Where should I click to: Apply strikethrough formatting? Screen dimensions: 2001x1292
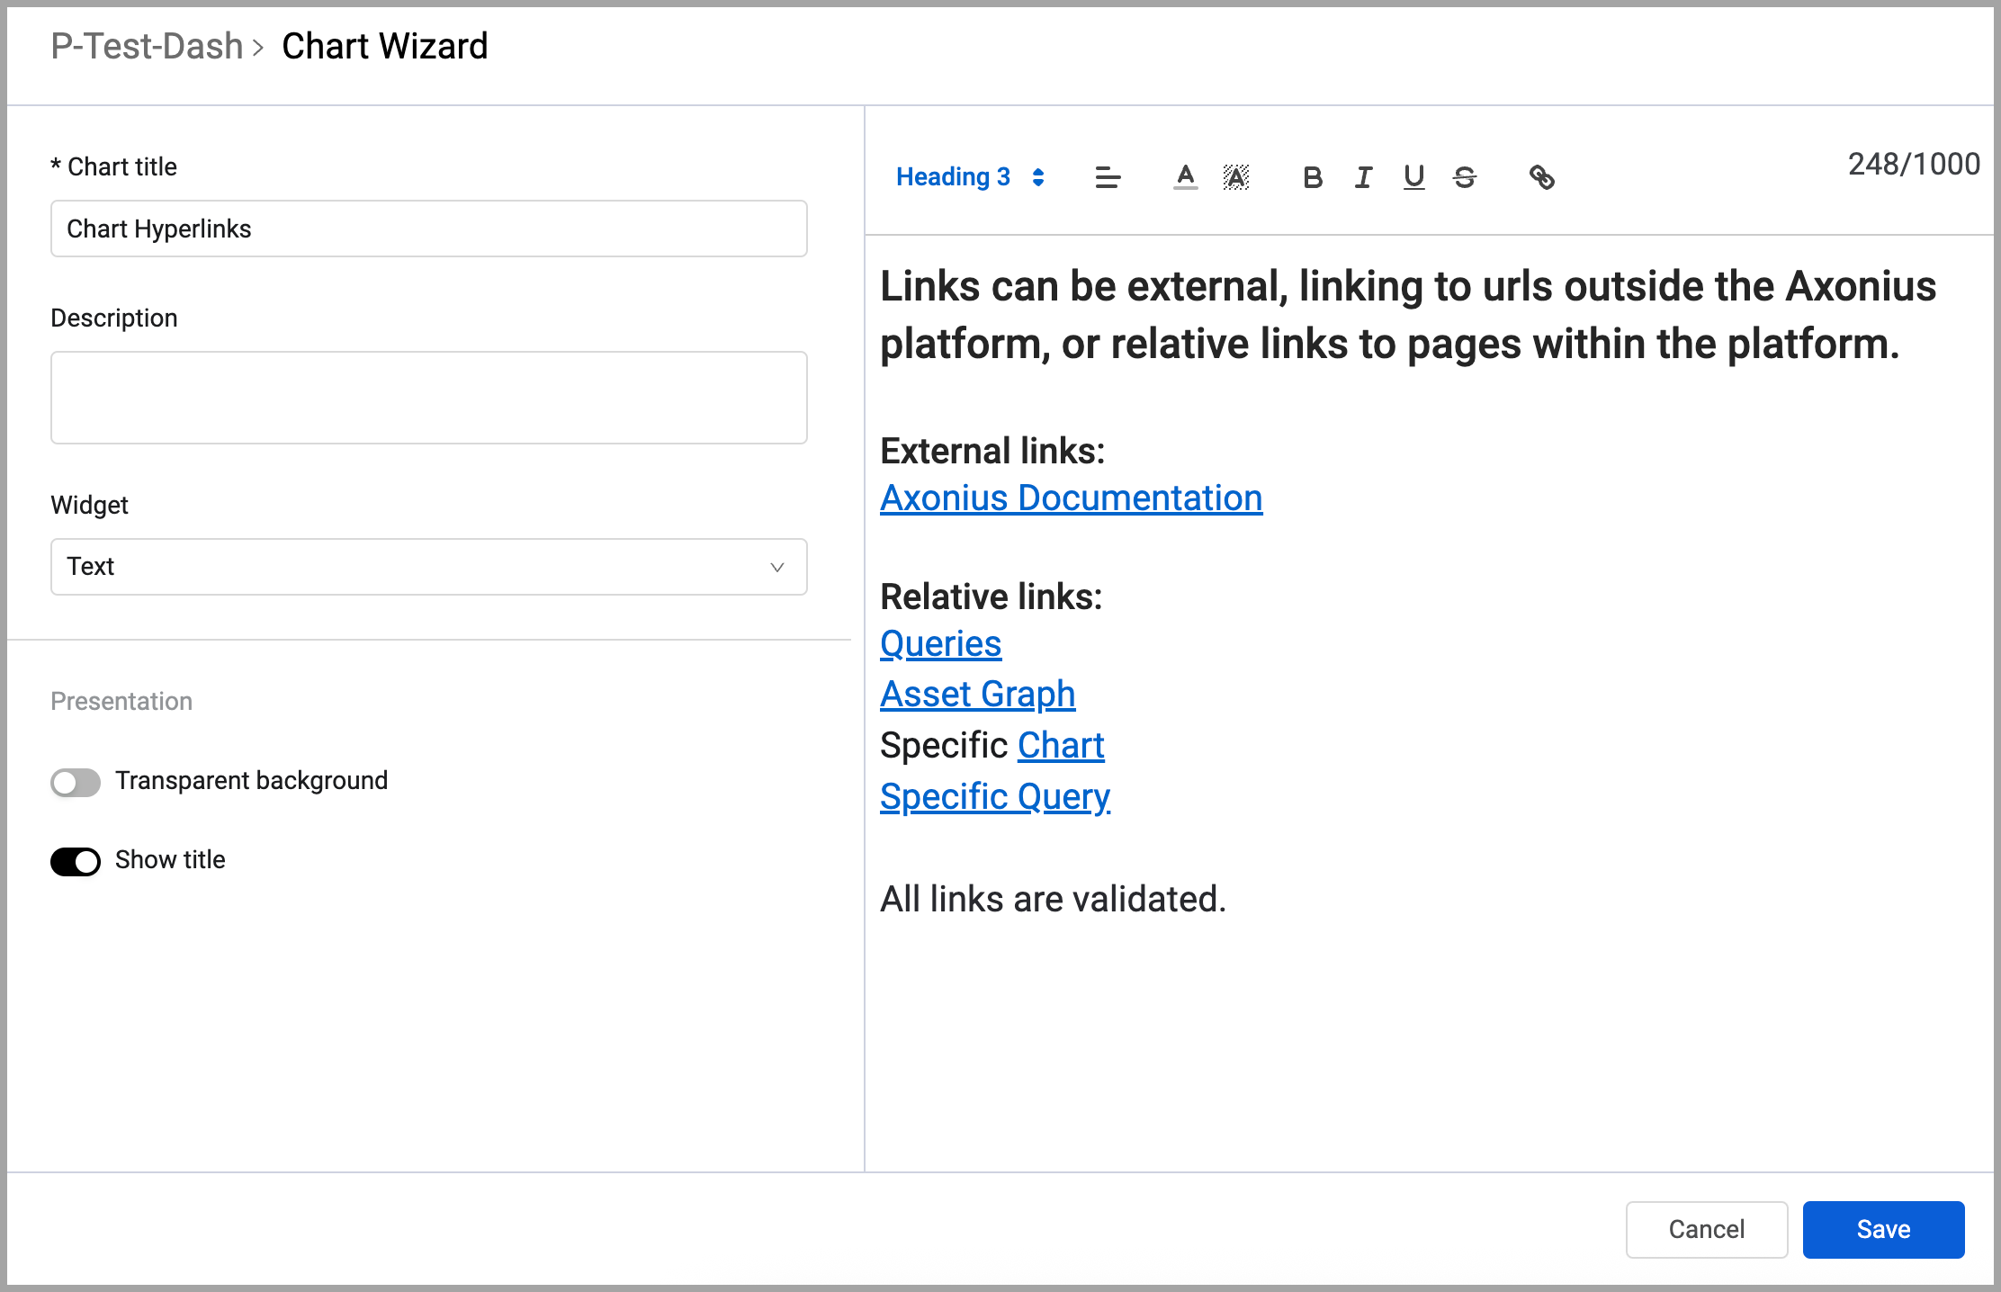[x=1465, y=177]
